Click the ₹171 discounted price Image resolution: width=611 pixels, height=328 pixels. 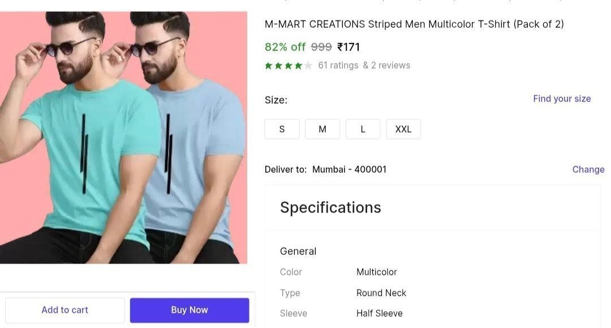click(x=348, y=47)
